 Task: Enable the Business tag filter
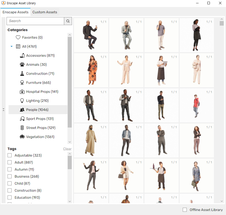10,176
